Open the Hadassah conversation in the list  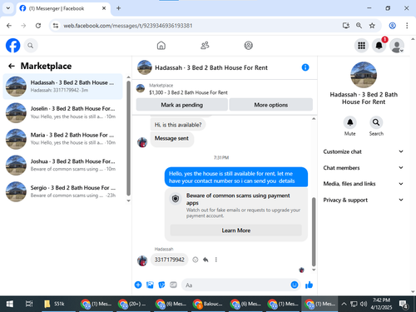62,87
